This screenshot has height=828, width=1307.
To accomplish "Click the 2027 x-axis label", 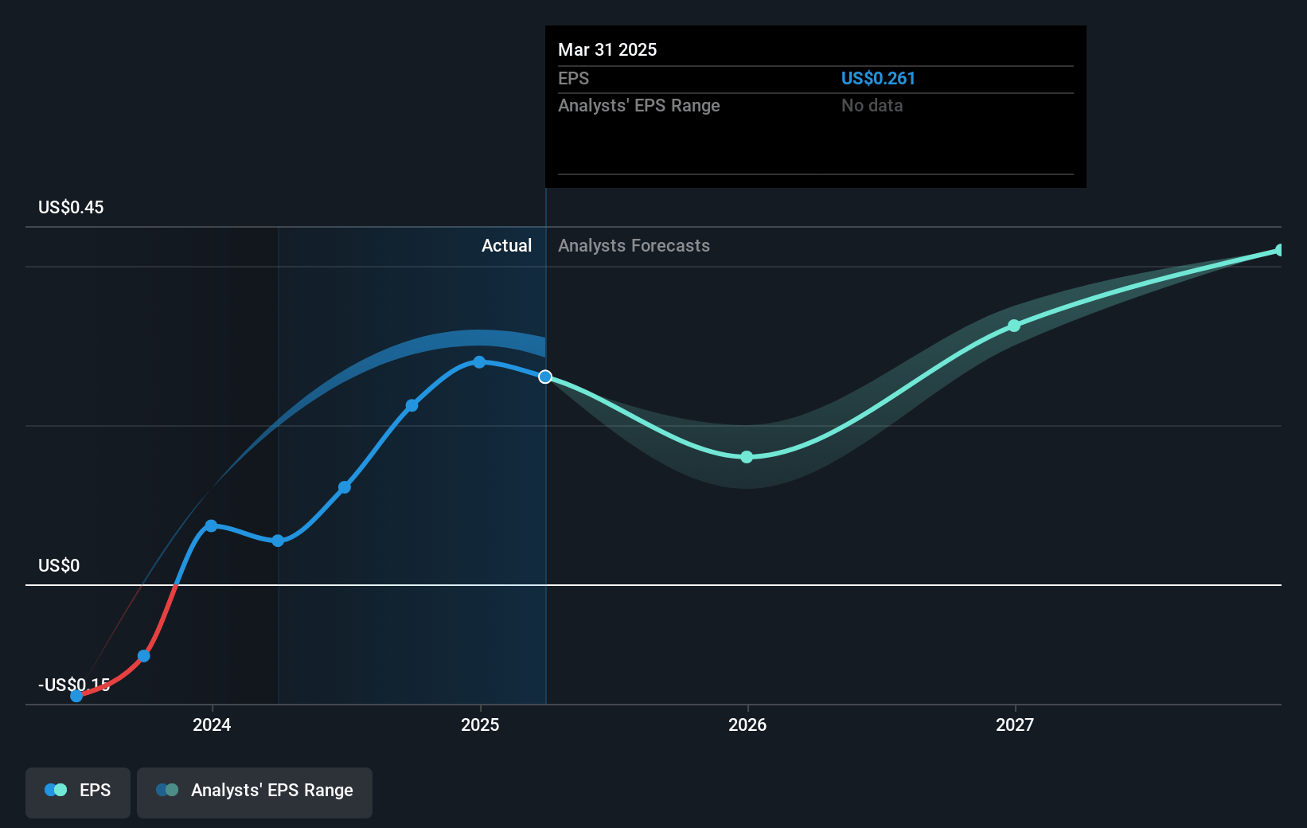I will click(x=1015, y=724).
